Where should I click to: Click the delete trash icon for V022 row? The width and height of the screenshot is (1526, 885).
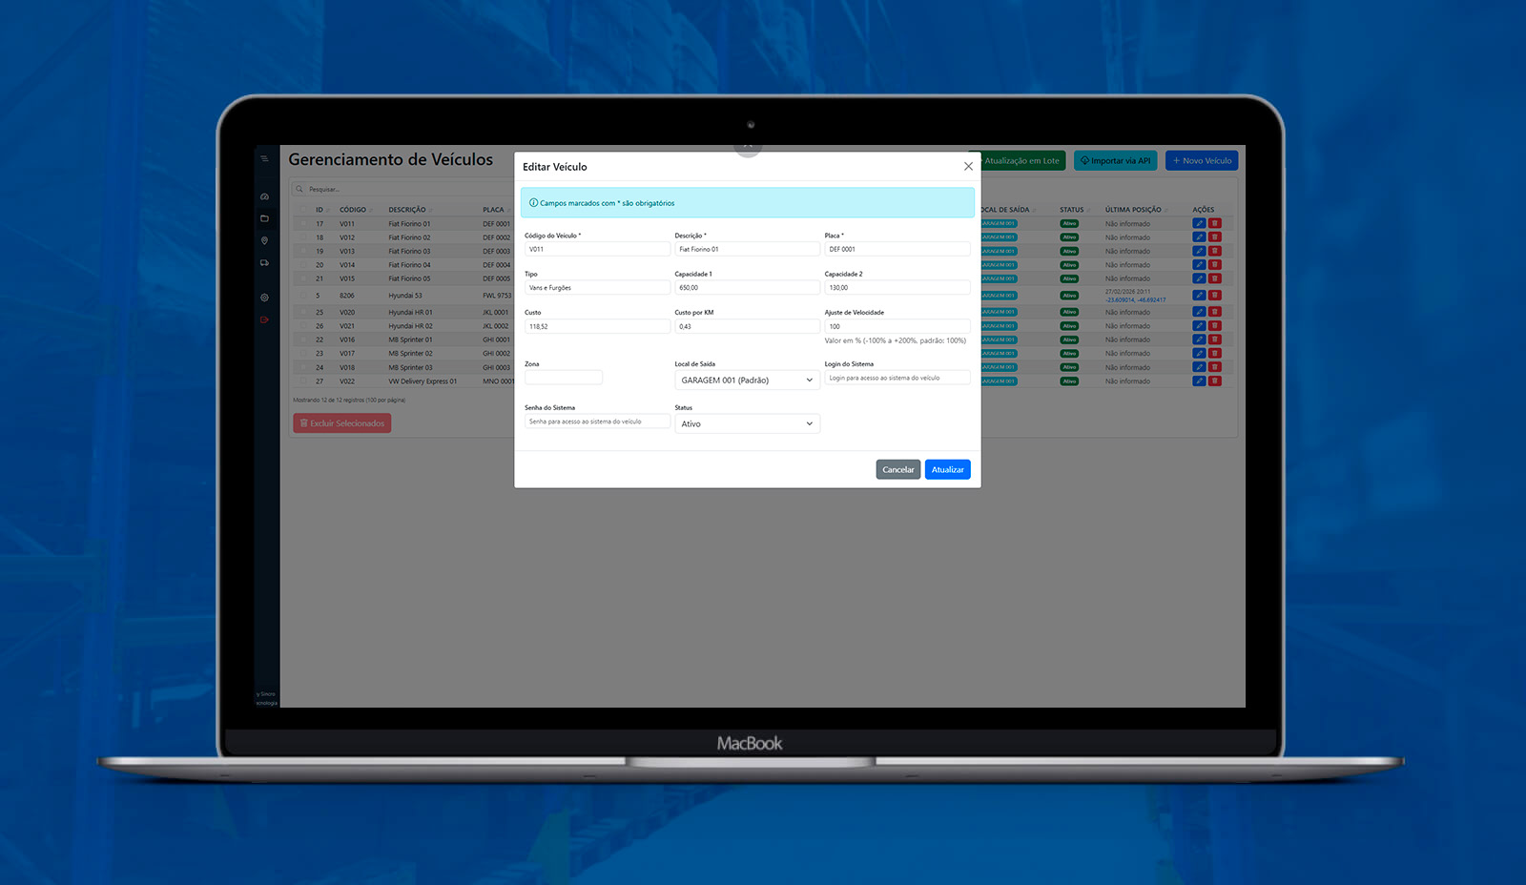1215,381
